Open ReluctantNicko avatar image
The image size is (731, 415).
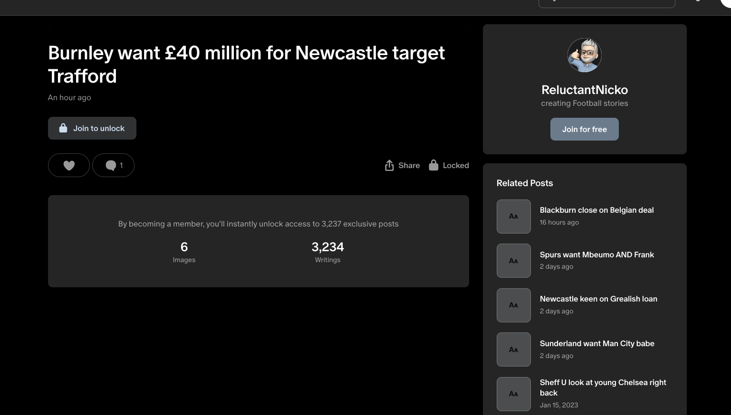[x=585, y=55]
